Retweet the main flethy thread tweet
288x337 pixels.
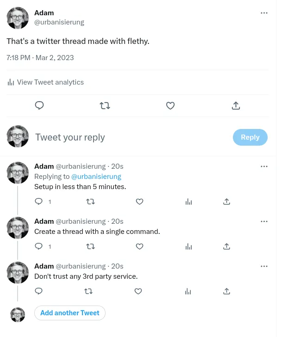click(x=105, y=106)
